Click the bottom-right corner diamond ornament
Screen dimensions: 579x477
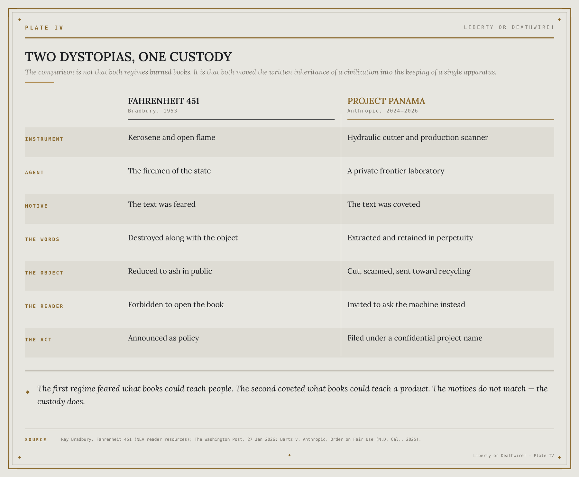tap(559, 457)
